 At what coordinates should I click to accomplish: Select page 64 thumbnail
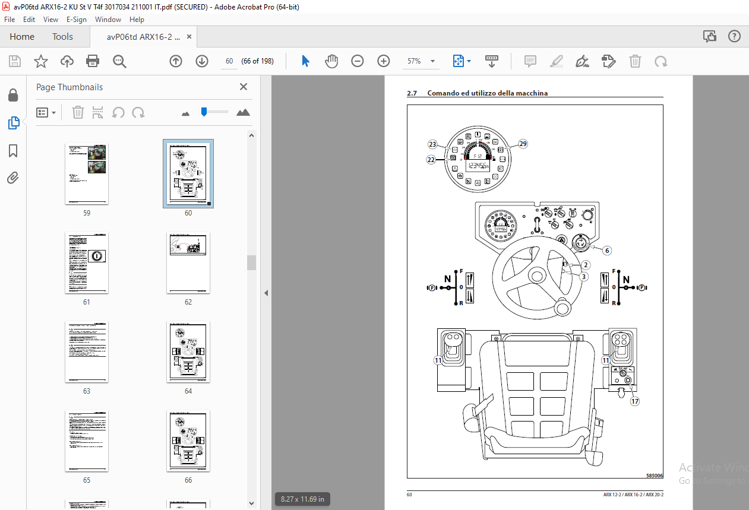pyautogui.click(x=188, y=351)
